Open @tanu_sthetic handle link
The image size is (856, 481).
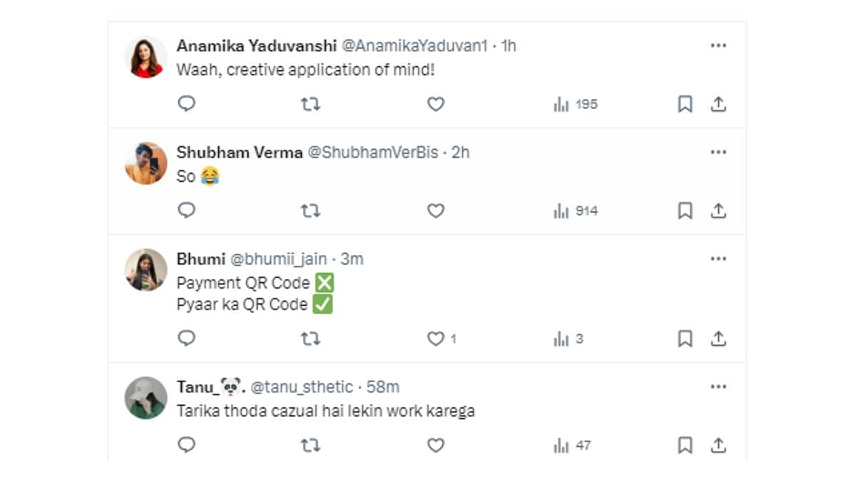pos(303,387)
